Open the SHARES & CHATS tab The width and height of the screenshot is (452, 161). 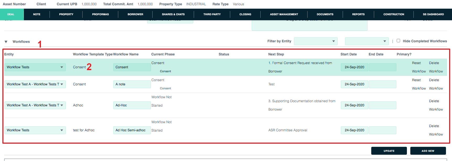pyautogui.click(x=173, y=14)
